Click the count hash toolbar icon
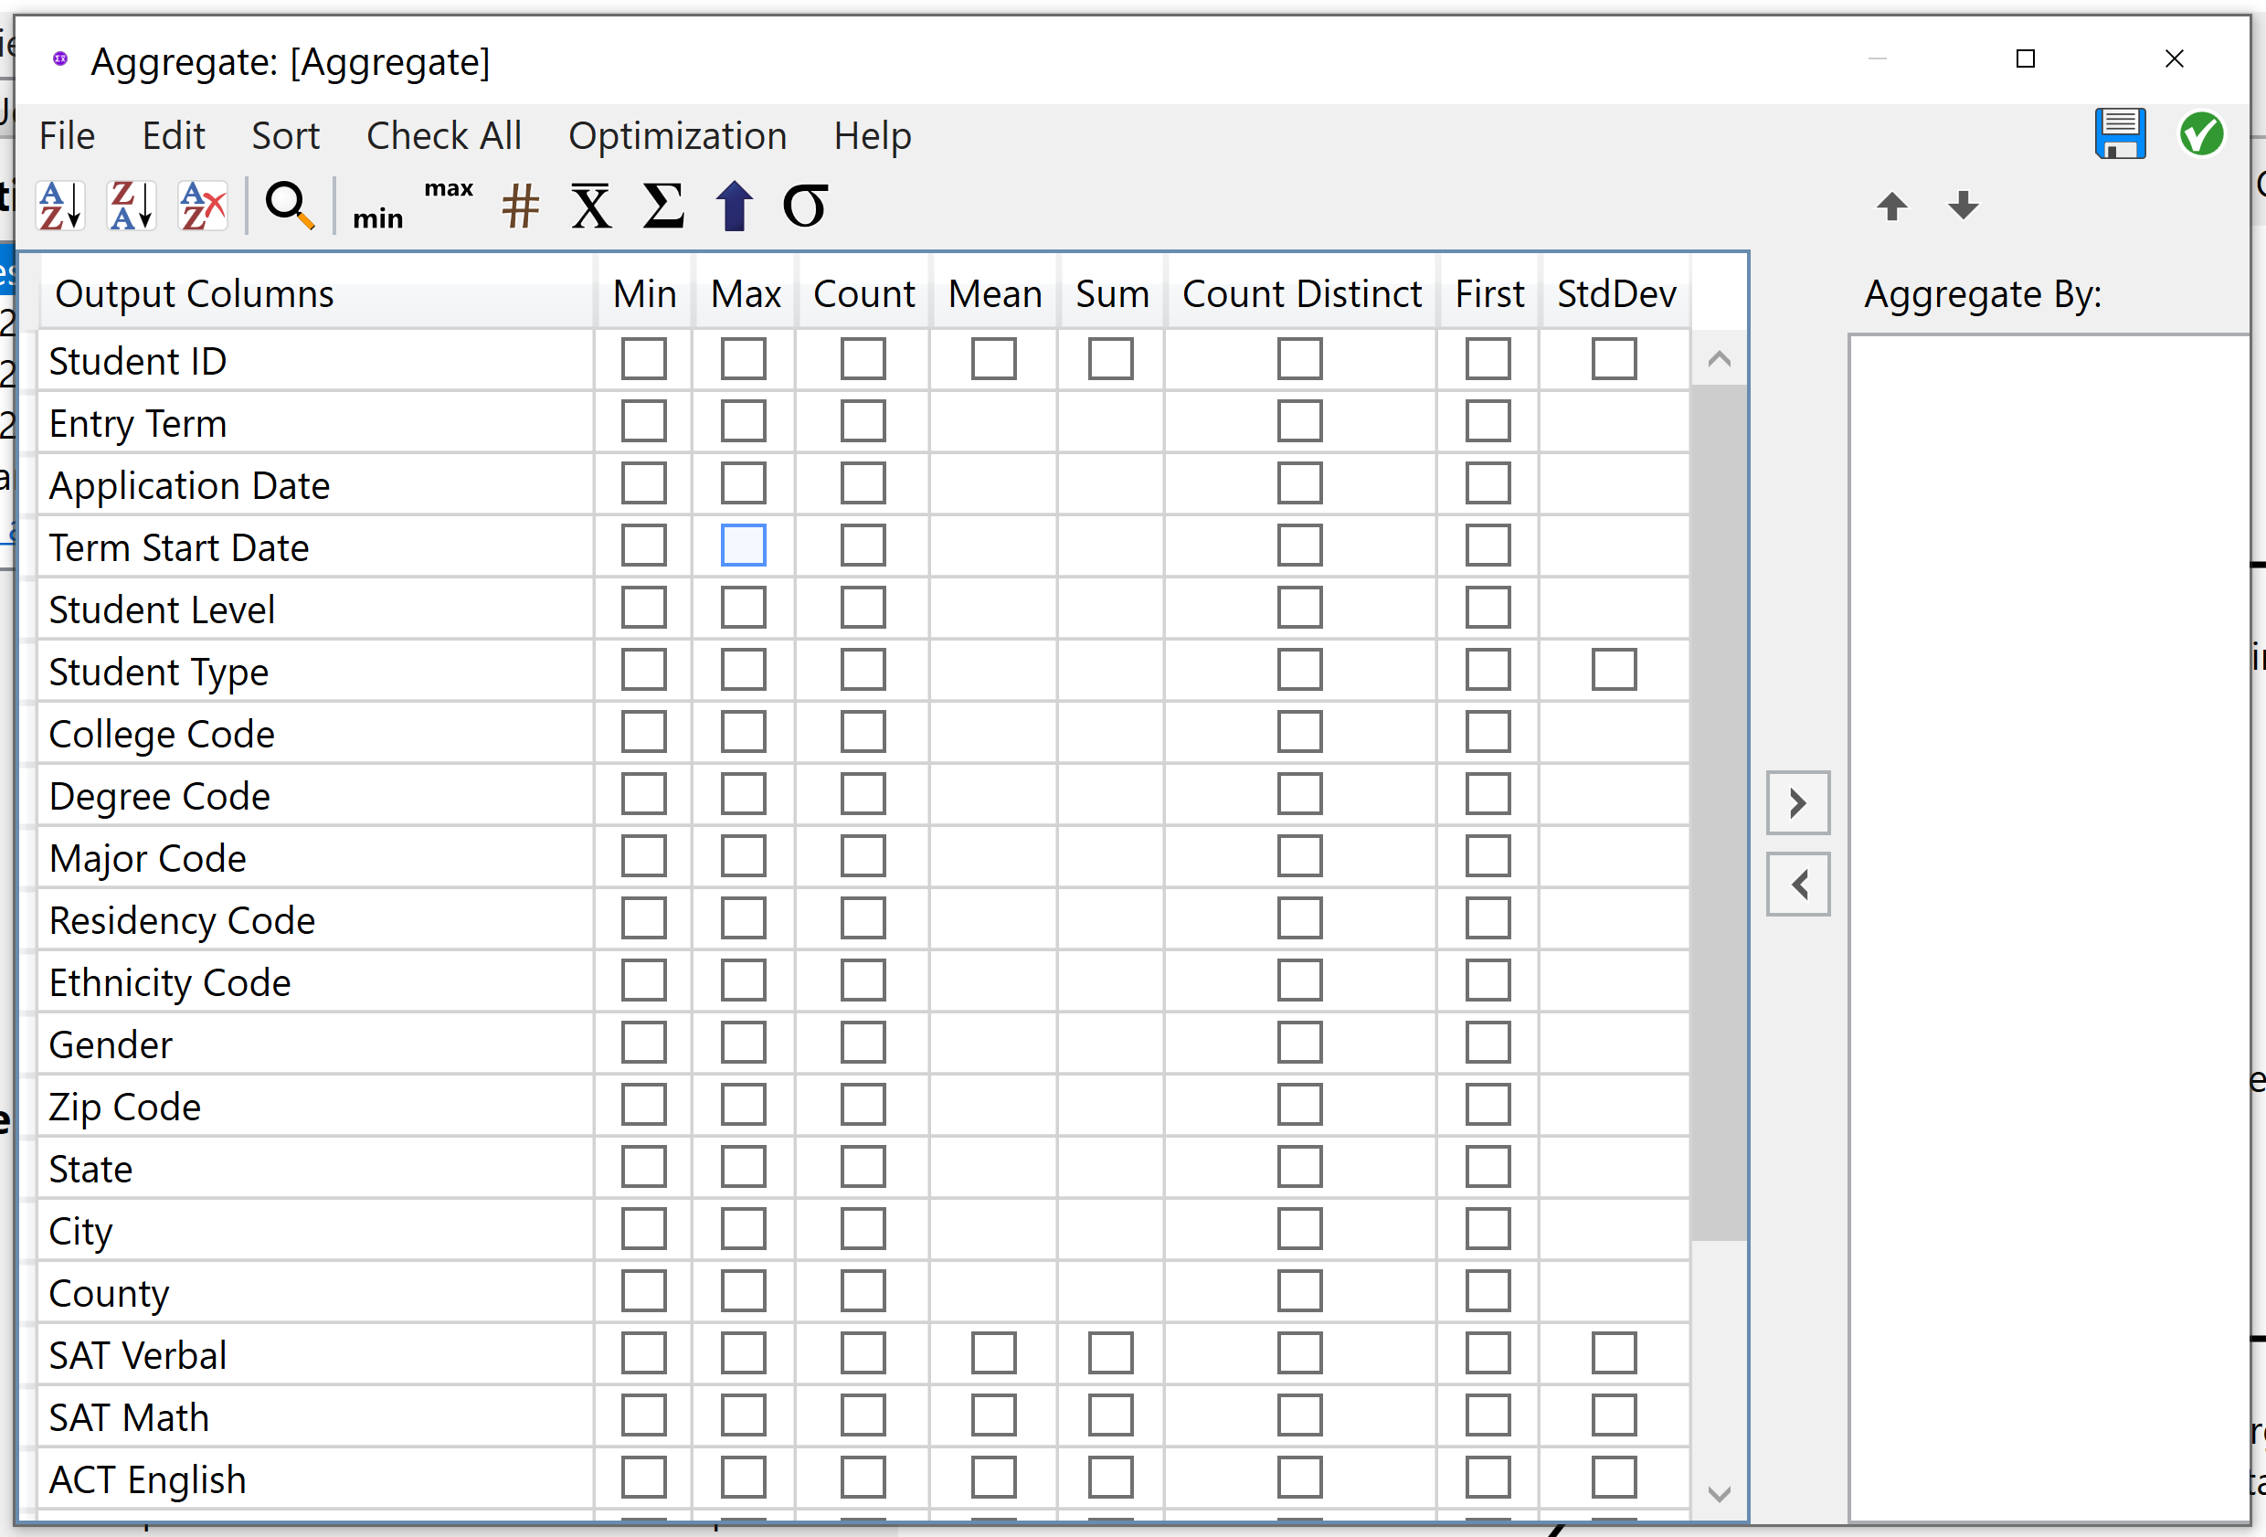2266x1537 pixels. pos(520,206)
